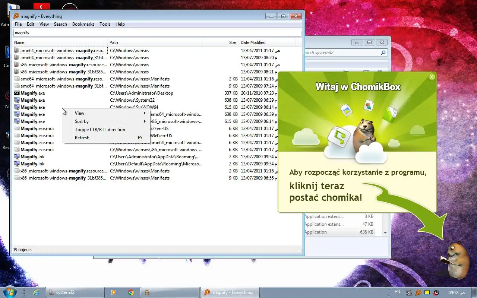
Task: Click the Everything magnifier icon in title bar
Action: pyautogui.click(x=16, y=16)
